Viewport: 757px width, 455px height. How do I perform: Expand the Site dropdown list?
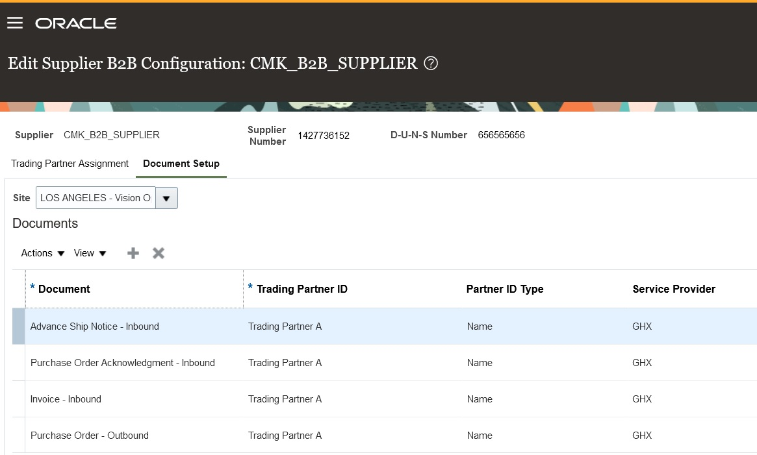167,197
